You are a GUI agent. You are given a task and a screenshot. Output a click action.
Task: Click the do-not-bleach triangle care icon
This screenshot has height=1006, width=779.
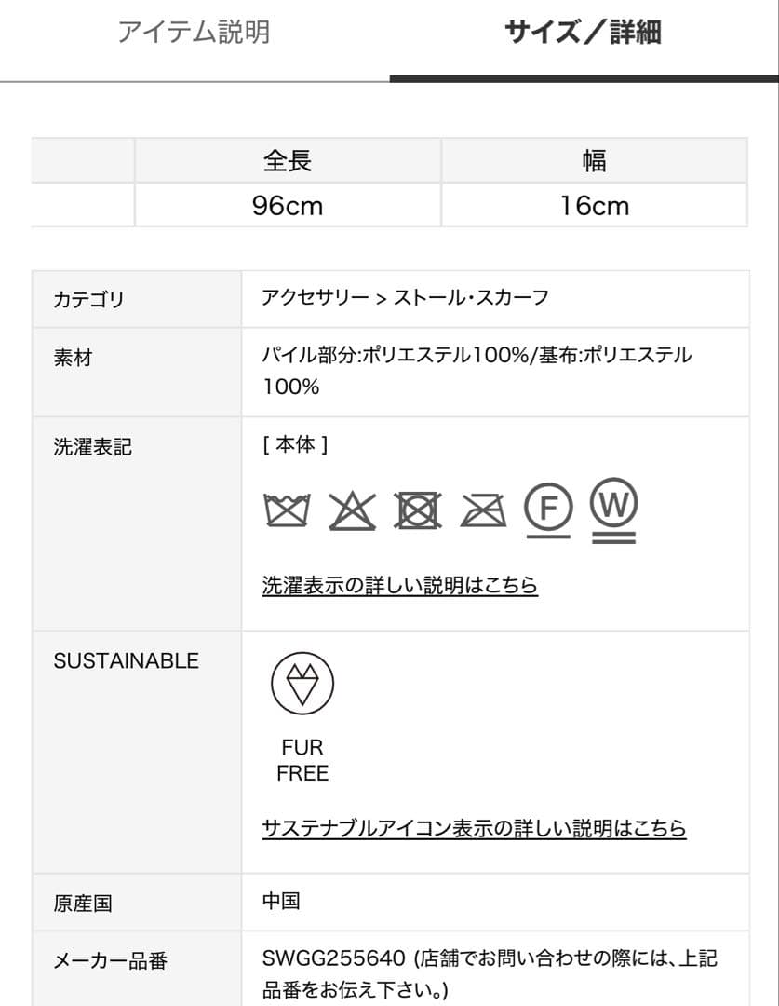point(354,509)
